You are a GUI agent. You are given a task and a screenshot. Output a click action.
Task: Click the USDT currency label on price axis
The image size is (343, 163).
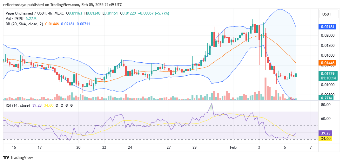coord(327,14)
